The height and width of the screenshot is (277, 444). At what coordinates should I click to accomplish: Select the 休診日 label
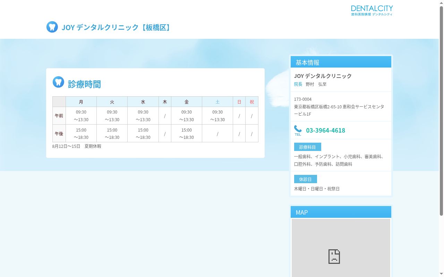(306, 179)
